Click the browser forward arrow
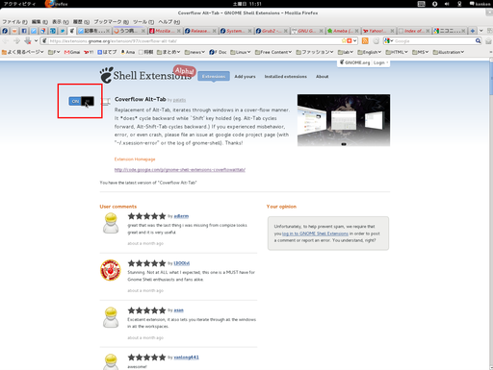 (16, 41)
